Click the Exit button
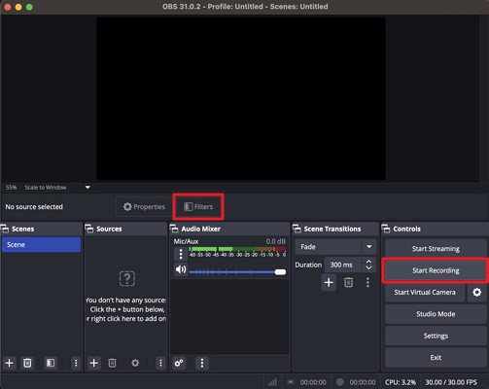 click(436, 357)
